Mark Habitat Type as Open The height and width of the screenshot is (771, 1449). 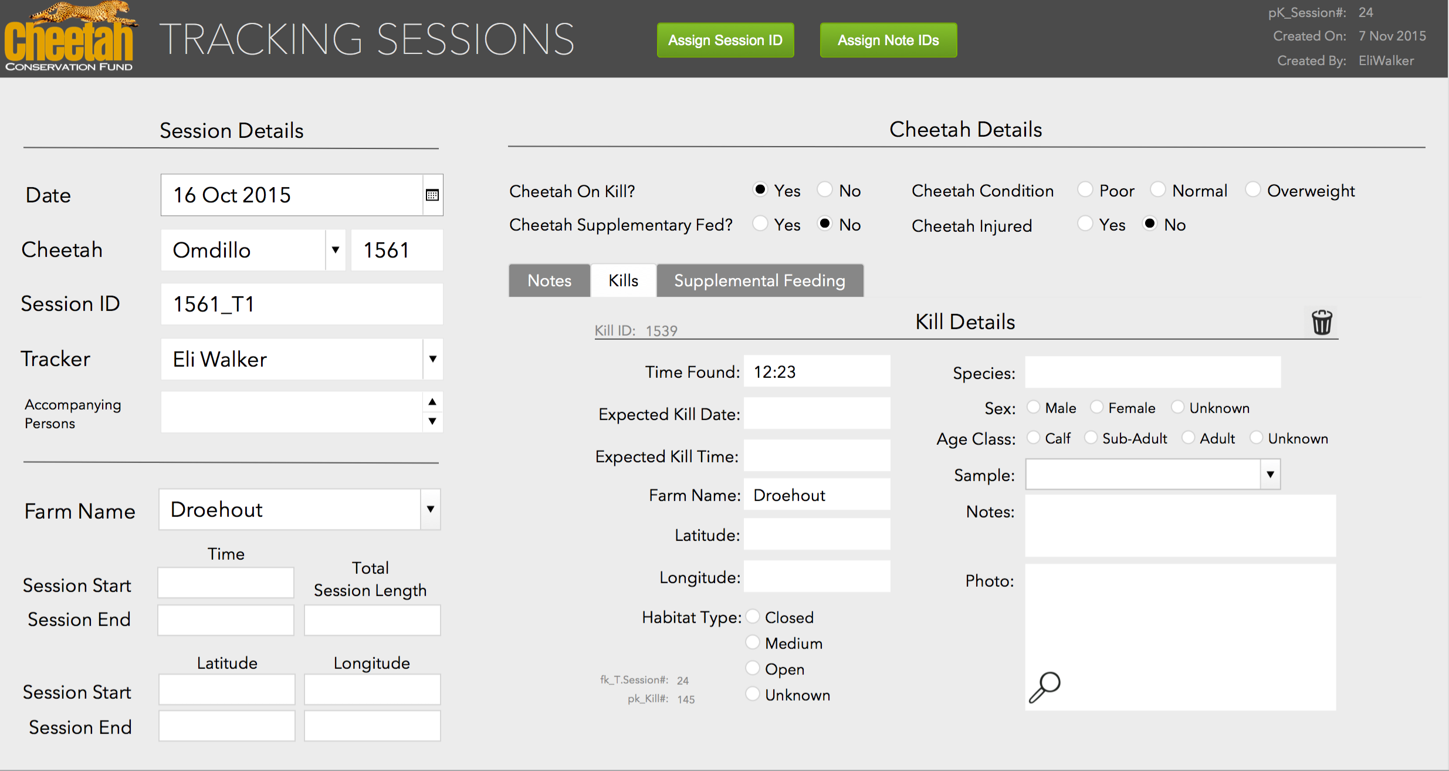coord(753,668)
